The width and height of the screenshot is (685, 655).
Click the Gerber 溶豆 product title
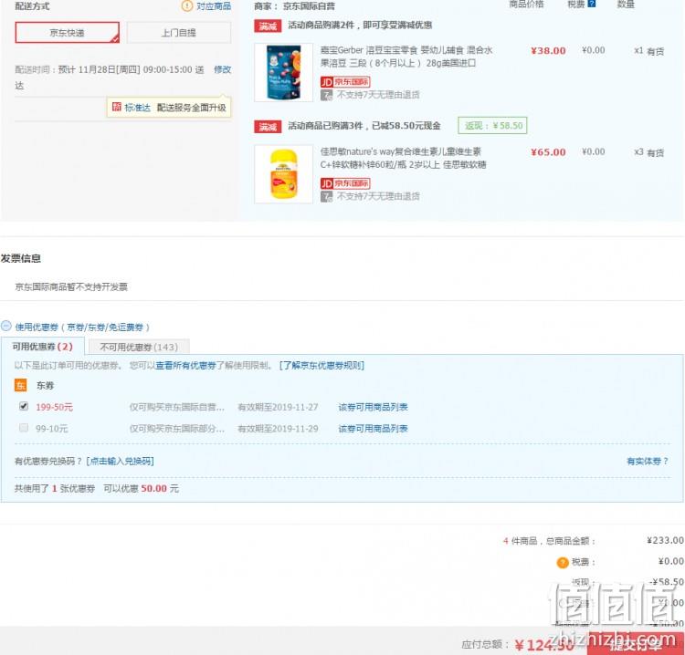click(406, 57)
